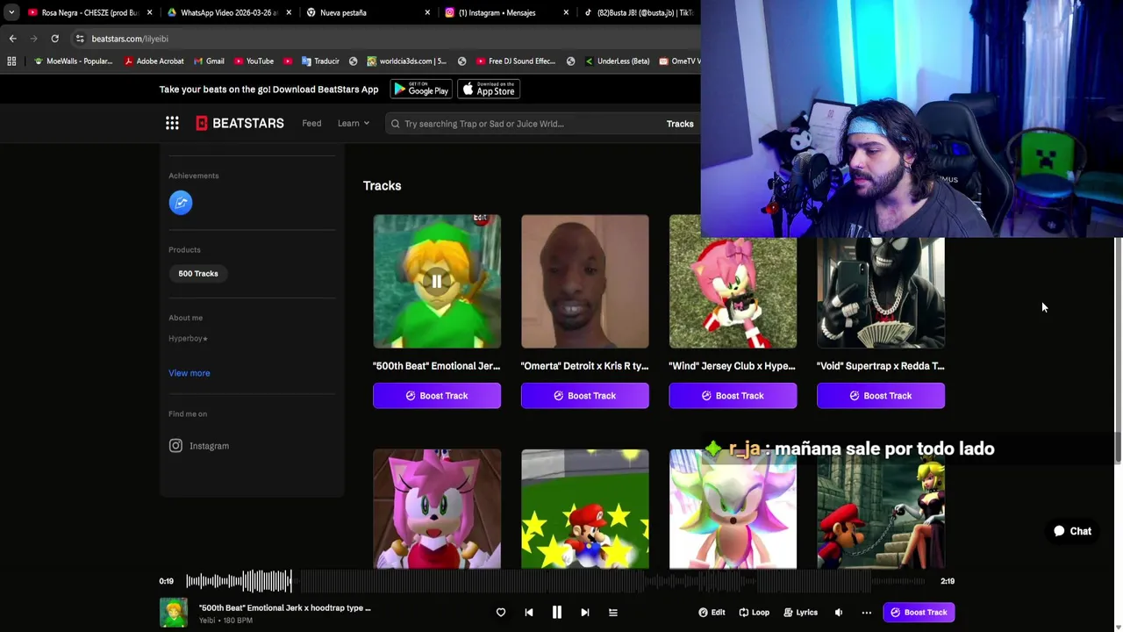Click View more in About me
This screenshot has height=632, width=1123.
point(189,373)
